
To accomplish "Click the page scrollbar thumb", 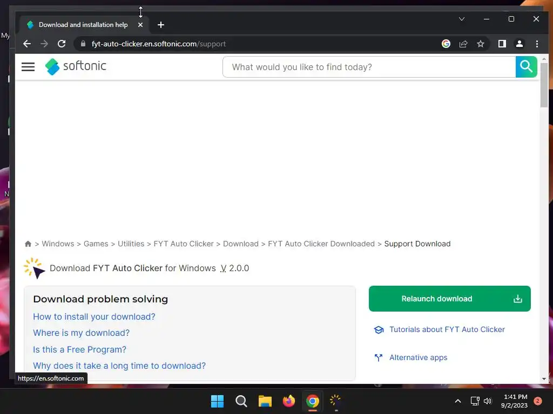I will (x=544, y=85).
